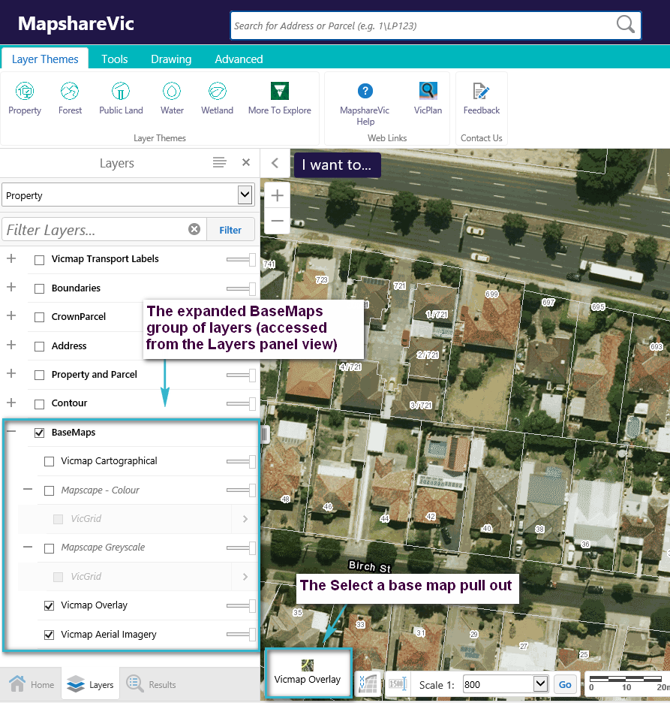Expand the Vicmap Transport Labels group
The image size is (670, 703).
12,258
